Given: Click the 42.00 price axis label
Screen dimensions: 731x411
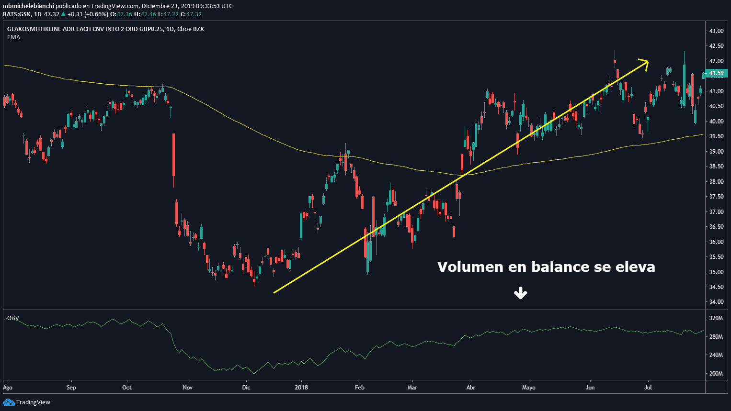Looking at the screenshot, I should pyautogui.click(x=717, y=61).
